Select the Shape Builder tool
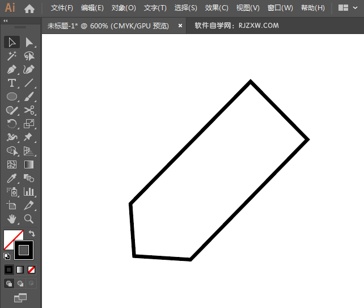 (12, 151)
